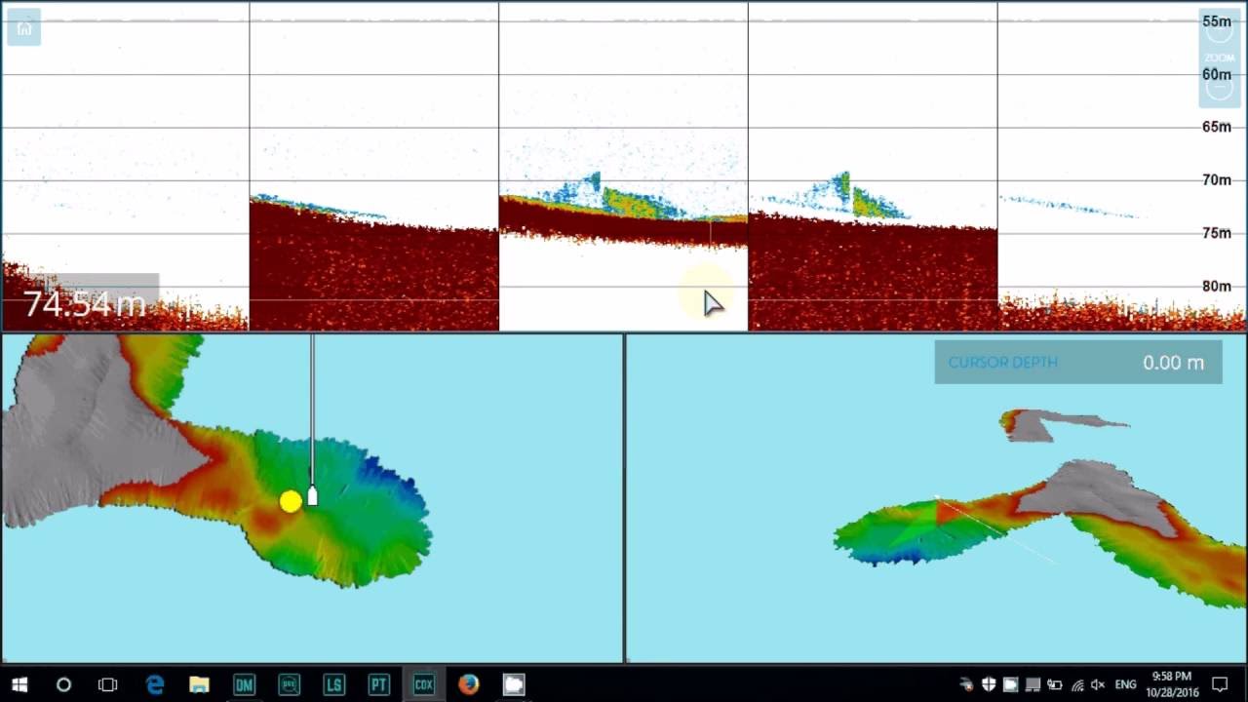The width and height of the screenshot is (1248, 702).
Task: Select the second sonar beam panel
Action: [374, 166]
